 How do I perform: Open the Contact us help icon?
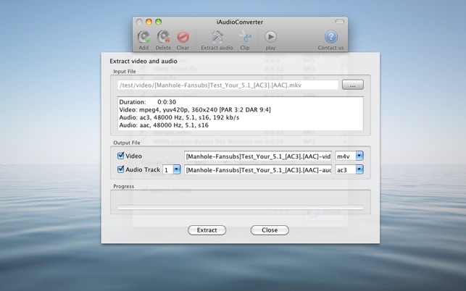tap(330, 37)
